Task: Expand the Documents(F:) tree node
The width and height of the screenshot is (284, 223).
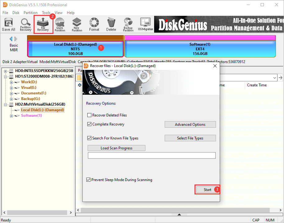Action: [x=11, y=93]
